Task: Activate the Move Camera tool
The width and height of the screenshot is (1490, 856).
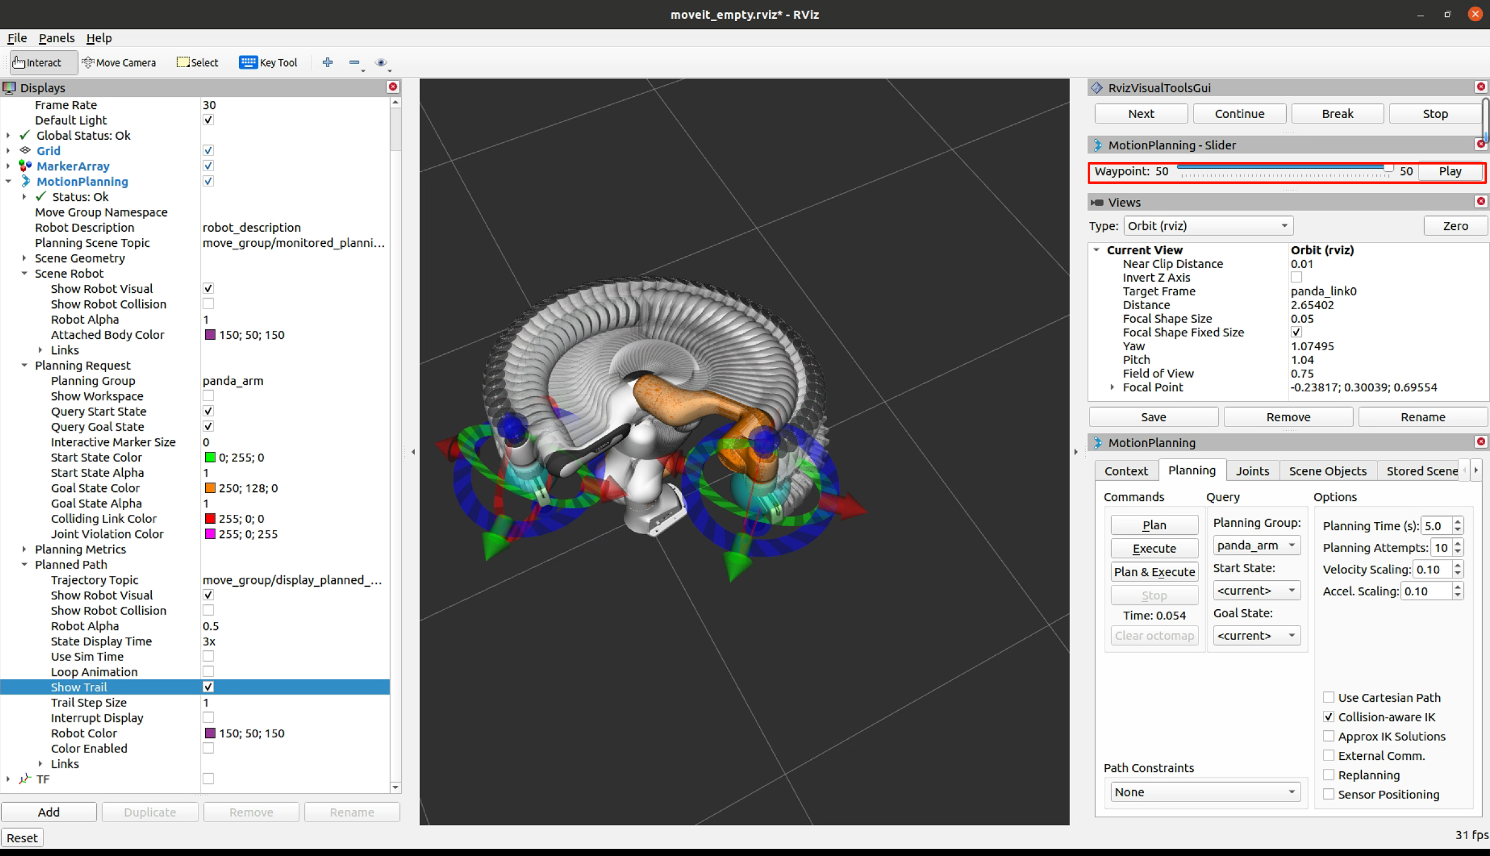Action: tap(119, 62)
